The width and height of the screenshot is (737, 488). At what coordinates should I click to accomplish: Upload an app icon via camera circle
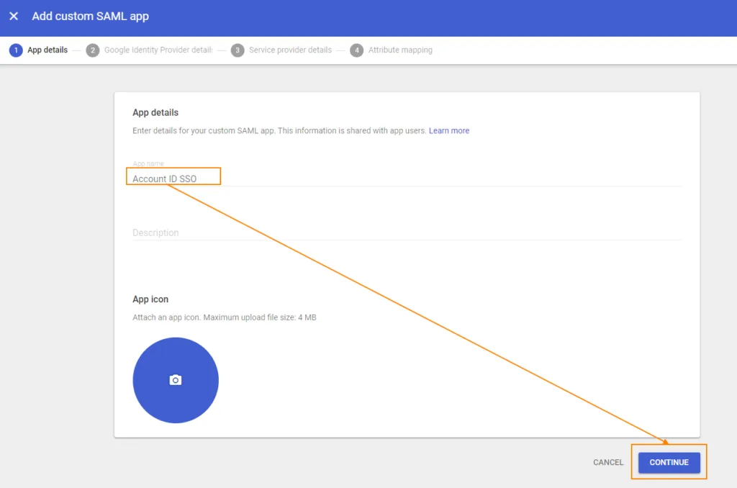[176, 380]
